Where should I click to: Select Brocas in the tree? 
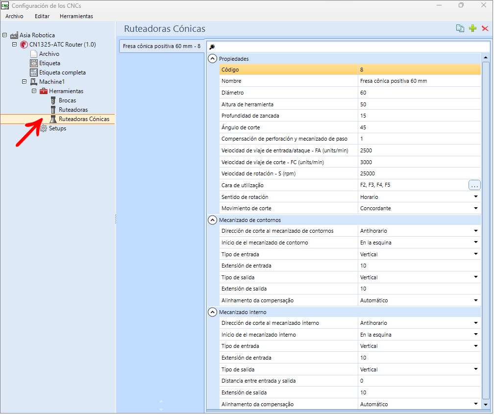click(x=68, y=100)
